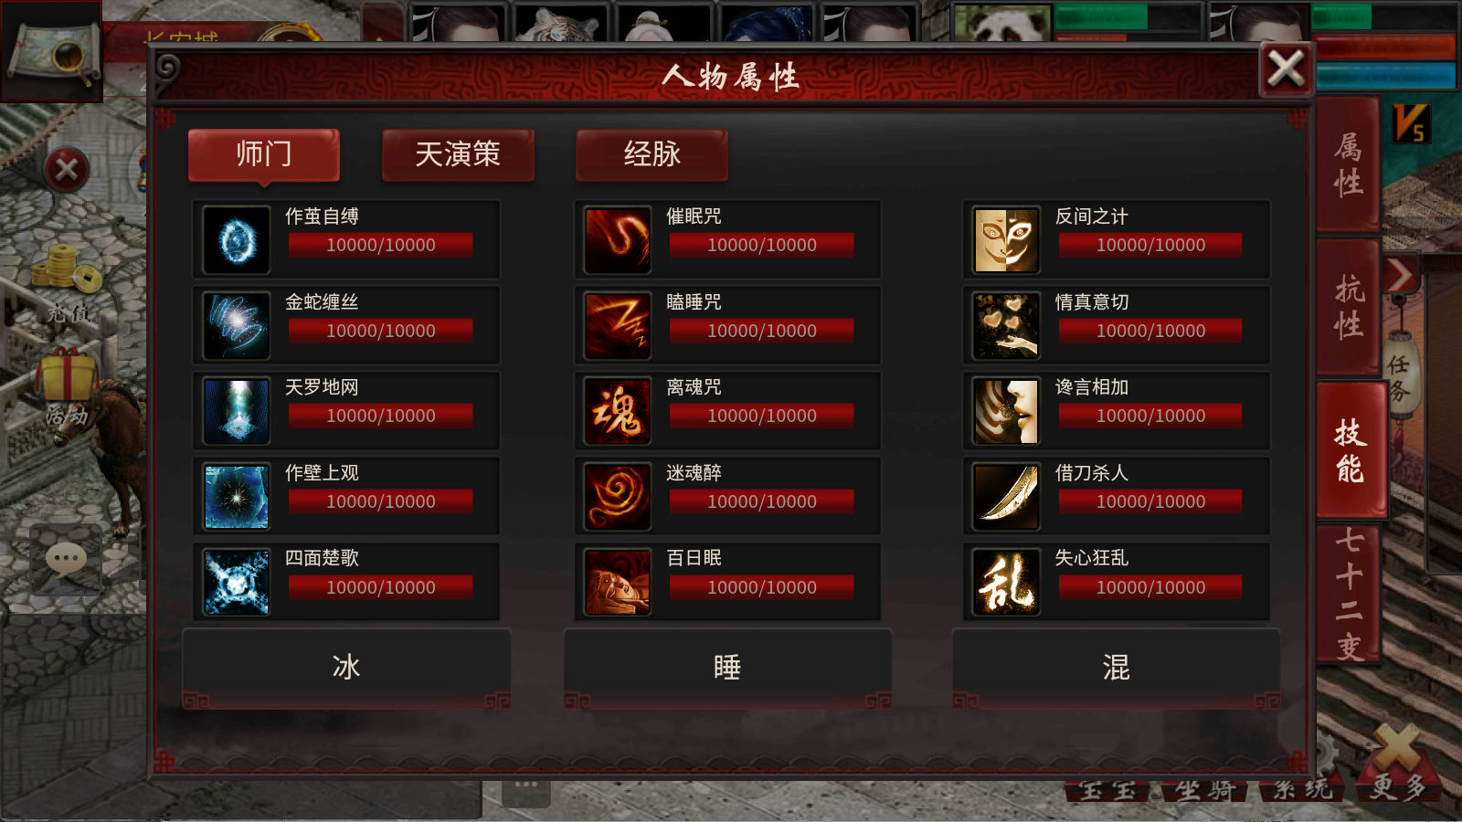1462x822 pixels.
Task: Close the 人物属性 window
Action: (1286, 68)
